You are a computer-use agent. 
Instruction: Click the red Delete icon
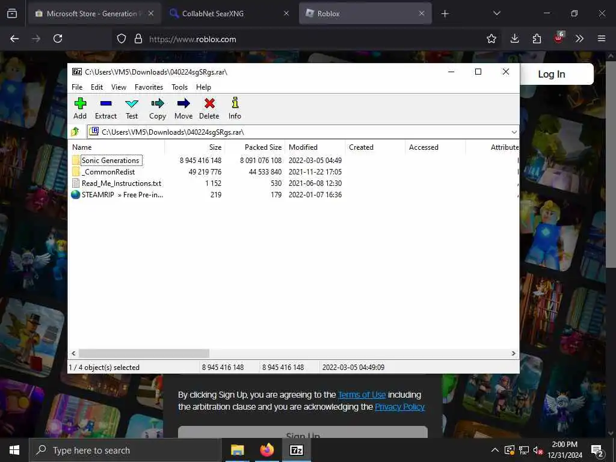[209, 108]
